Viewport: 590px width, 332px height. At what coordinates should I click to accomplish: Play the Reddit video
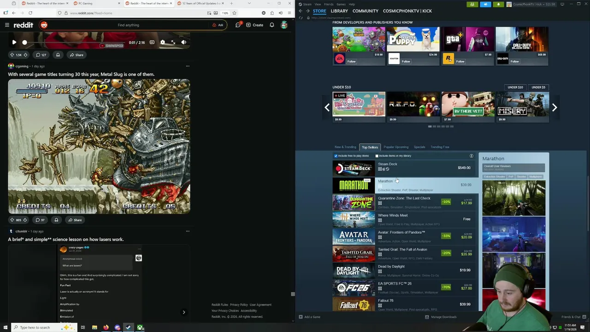point(14,42)
